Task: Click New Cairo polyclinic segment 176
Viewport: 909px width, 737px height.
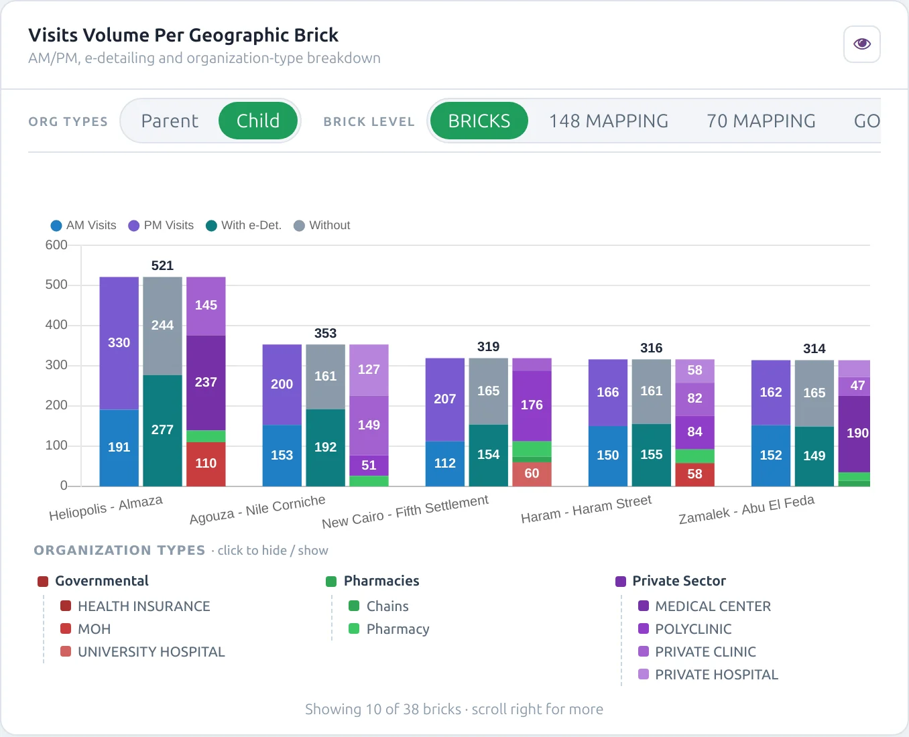Action: [532, 406]
